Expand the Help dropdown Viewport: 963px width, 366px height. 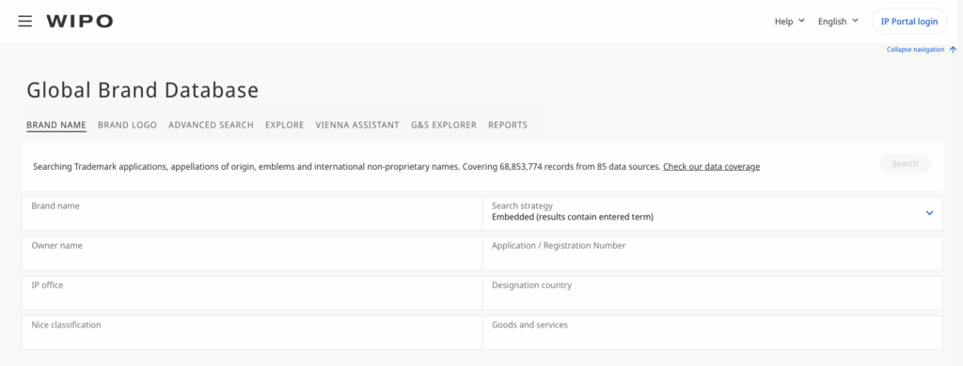pyautogui.click(x=789, y=22)
